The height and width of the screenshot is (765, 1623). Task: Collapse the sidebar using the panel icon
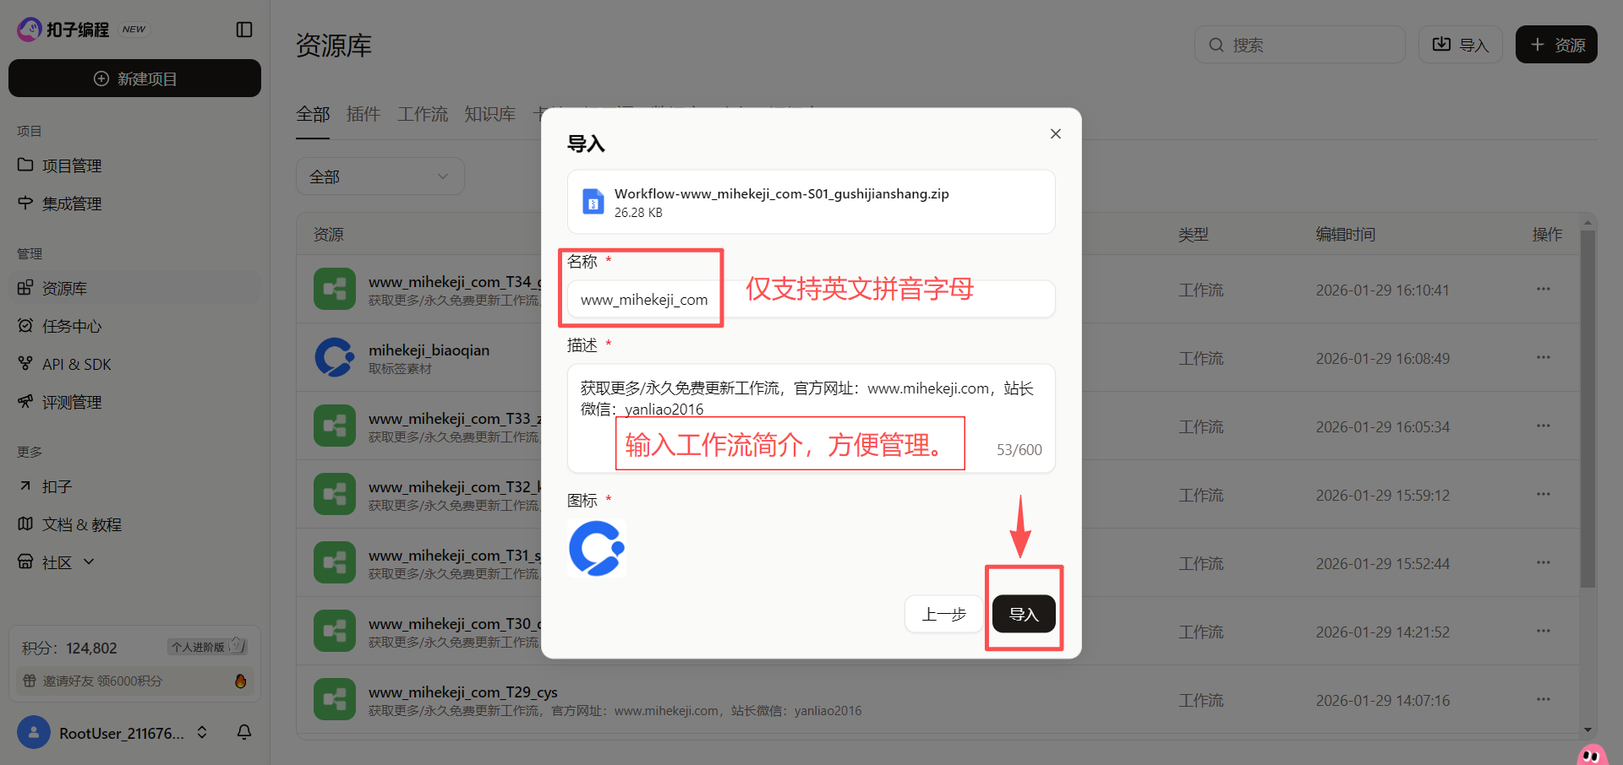pyautogui.click(x=243, y=29)
